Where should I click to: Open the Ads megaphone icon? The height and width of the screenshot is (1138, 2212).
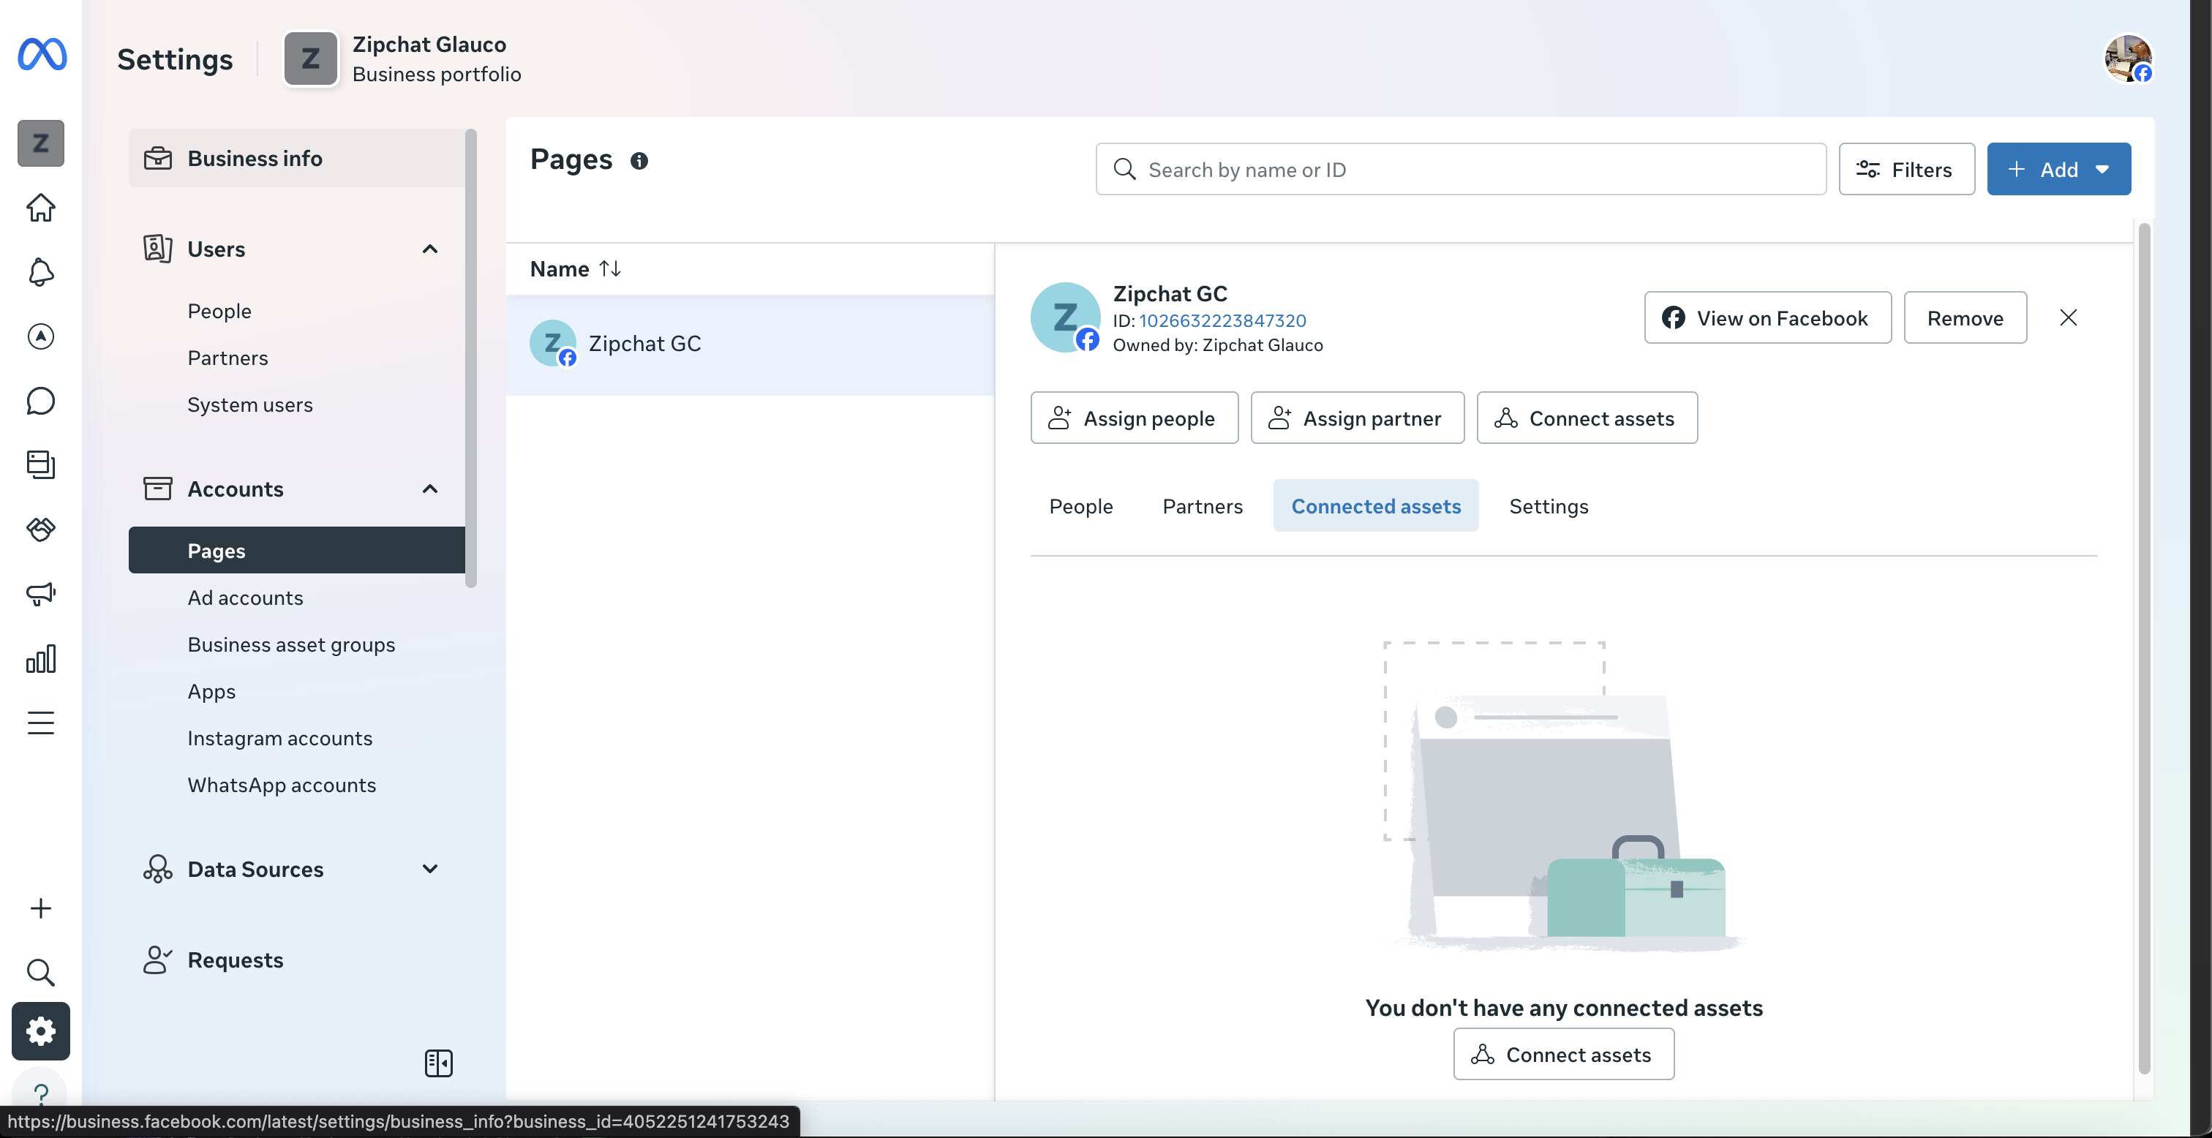point(40,593)
